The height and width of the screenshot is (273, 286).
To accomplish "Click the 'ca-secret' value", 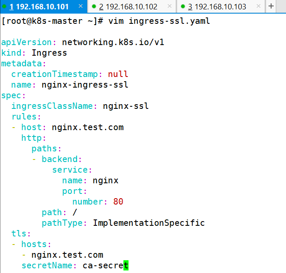I will [106, 265].
